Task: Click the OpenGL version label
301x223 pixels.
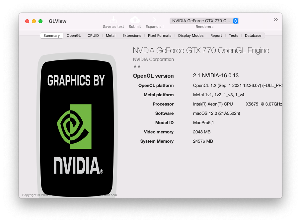Action: 153,76
